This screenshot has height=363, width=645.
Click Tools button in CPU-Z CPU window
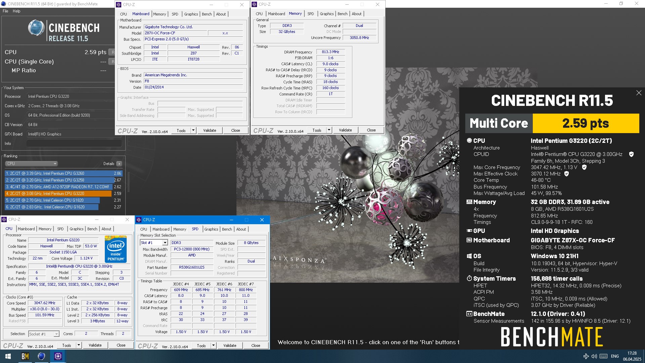(67, 345)
